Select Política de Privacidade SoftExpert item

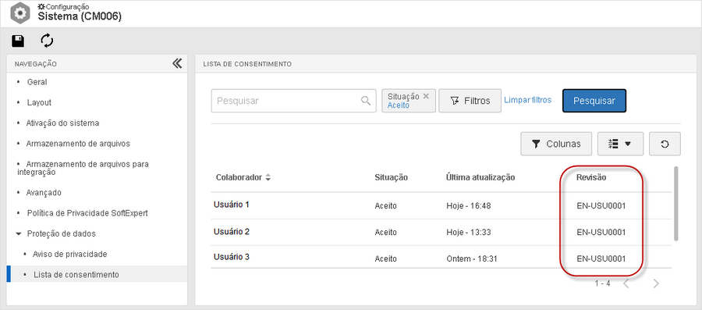pyautogui.click(x=87, y=213)
